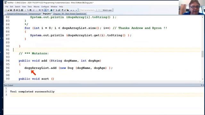Click the Replace icon in the toolbar
The height and width of the screenshot is (115, 205).
point(65,10)
